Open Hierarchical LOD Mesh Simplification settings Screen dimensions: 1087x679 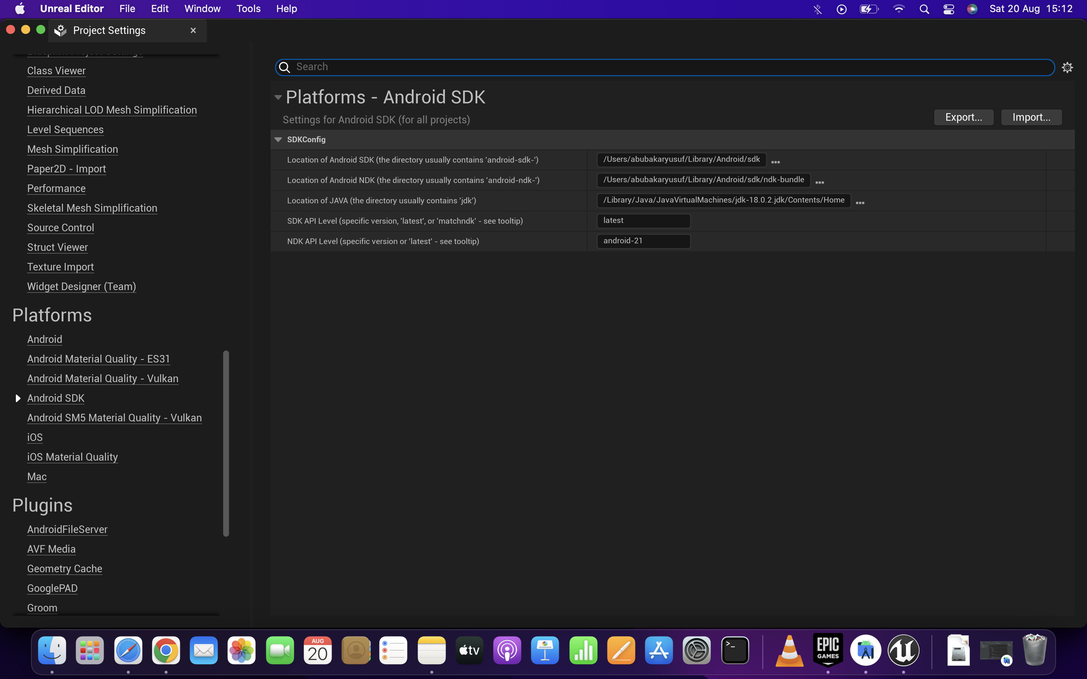(x=112, y=110)
